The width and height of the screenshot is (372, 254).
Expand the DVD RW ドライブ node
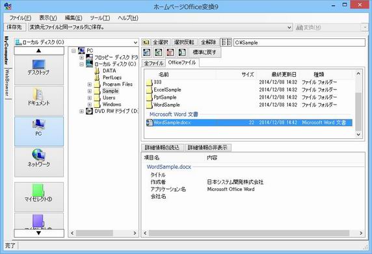(81, 111)
